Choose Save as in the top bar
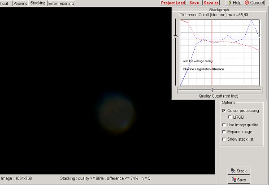269x185 pixels. pyautogui.click(x=211, y=3)
